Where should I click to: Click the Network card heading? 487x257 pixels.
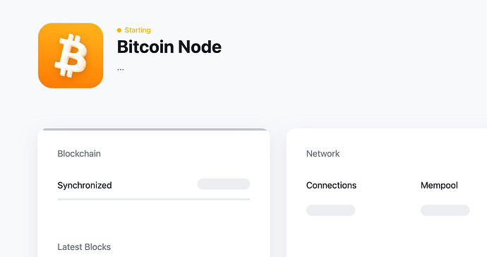[x=323, y=153]
